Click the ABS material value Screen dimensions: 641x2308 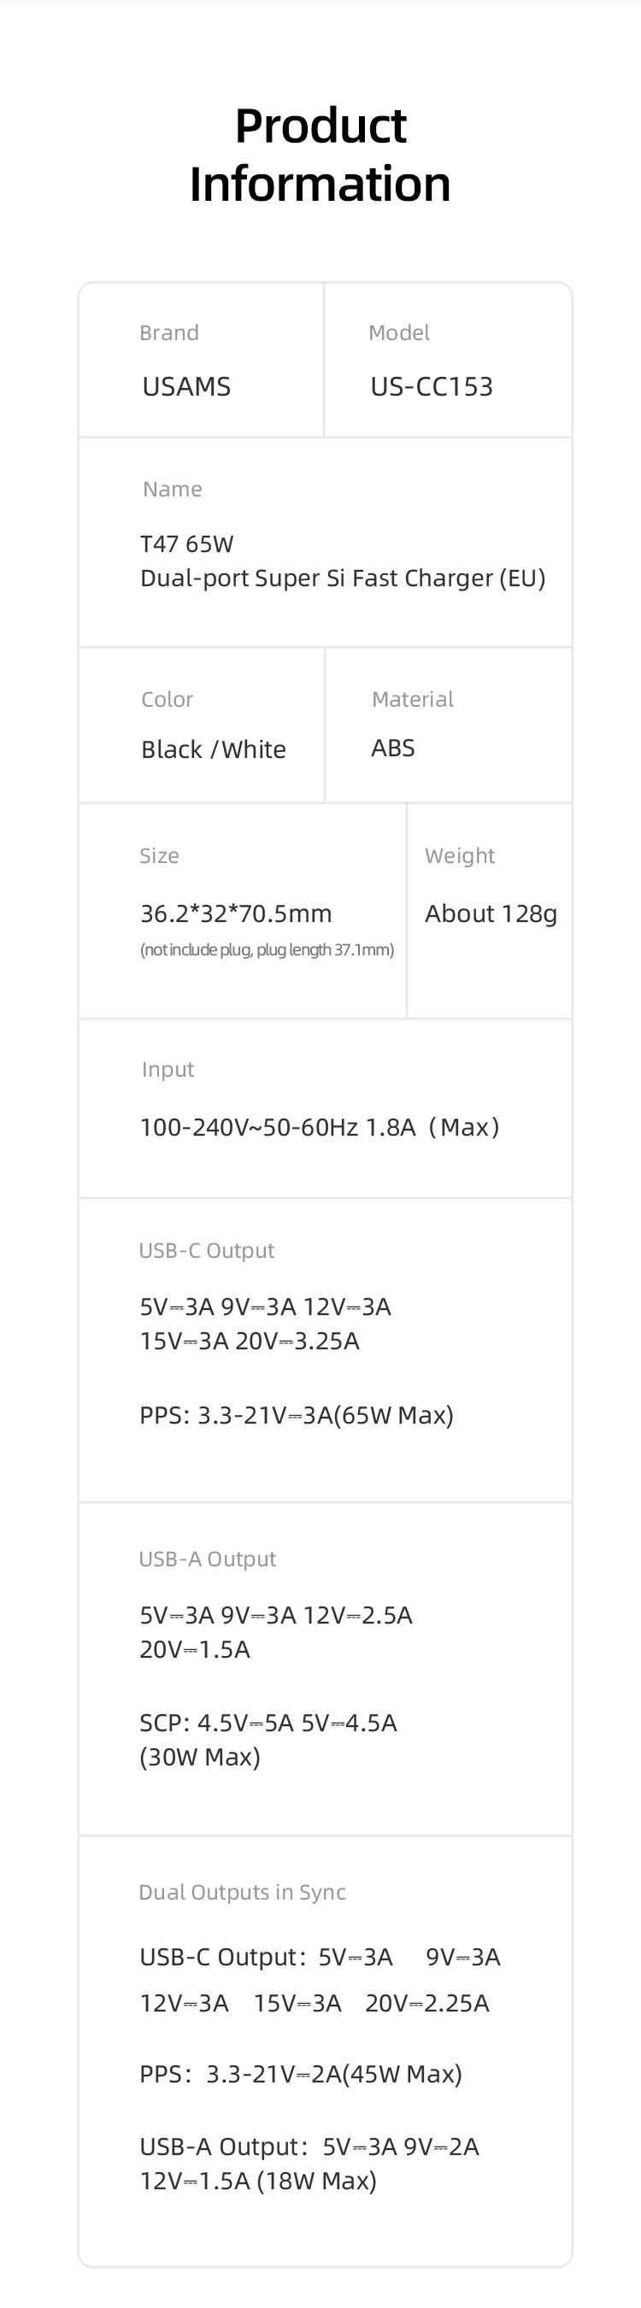pos(392,749)
